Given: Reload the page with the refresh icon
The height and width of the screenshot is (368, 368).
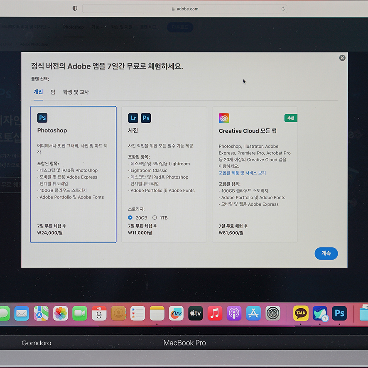Looking at the screenshot, I should [283, 9].
